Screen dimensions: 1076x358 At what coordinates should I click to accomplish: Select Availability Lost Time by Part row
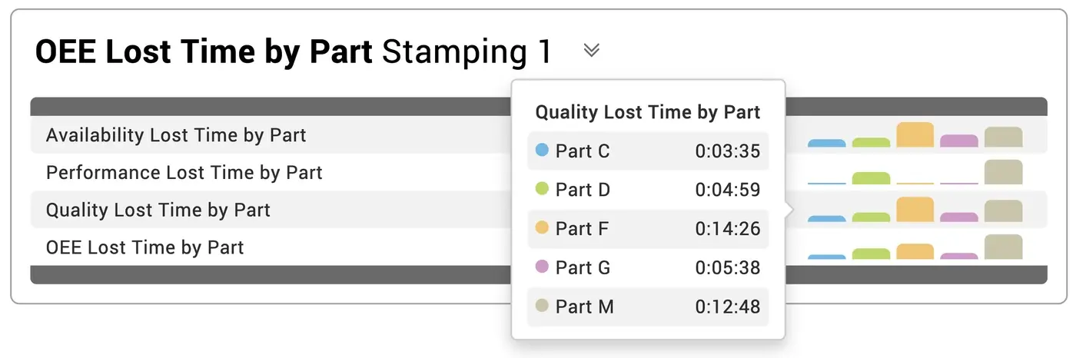539,135
